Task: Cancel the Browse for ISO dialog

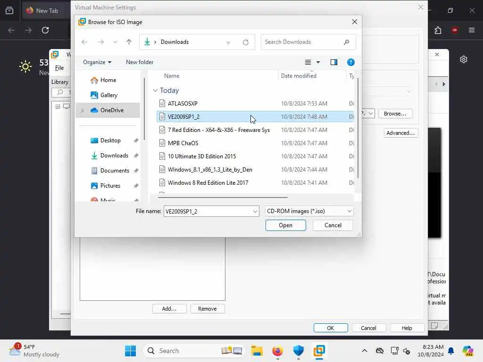Action: pos(333,225)
